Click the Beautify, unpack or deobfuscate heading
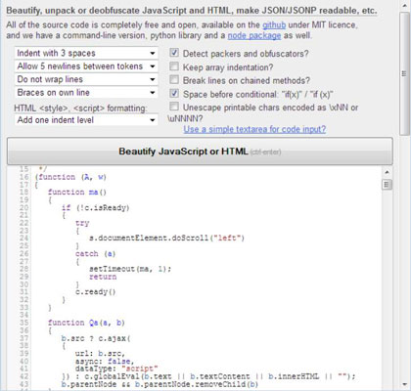 [x=192, y=11]
